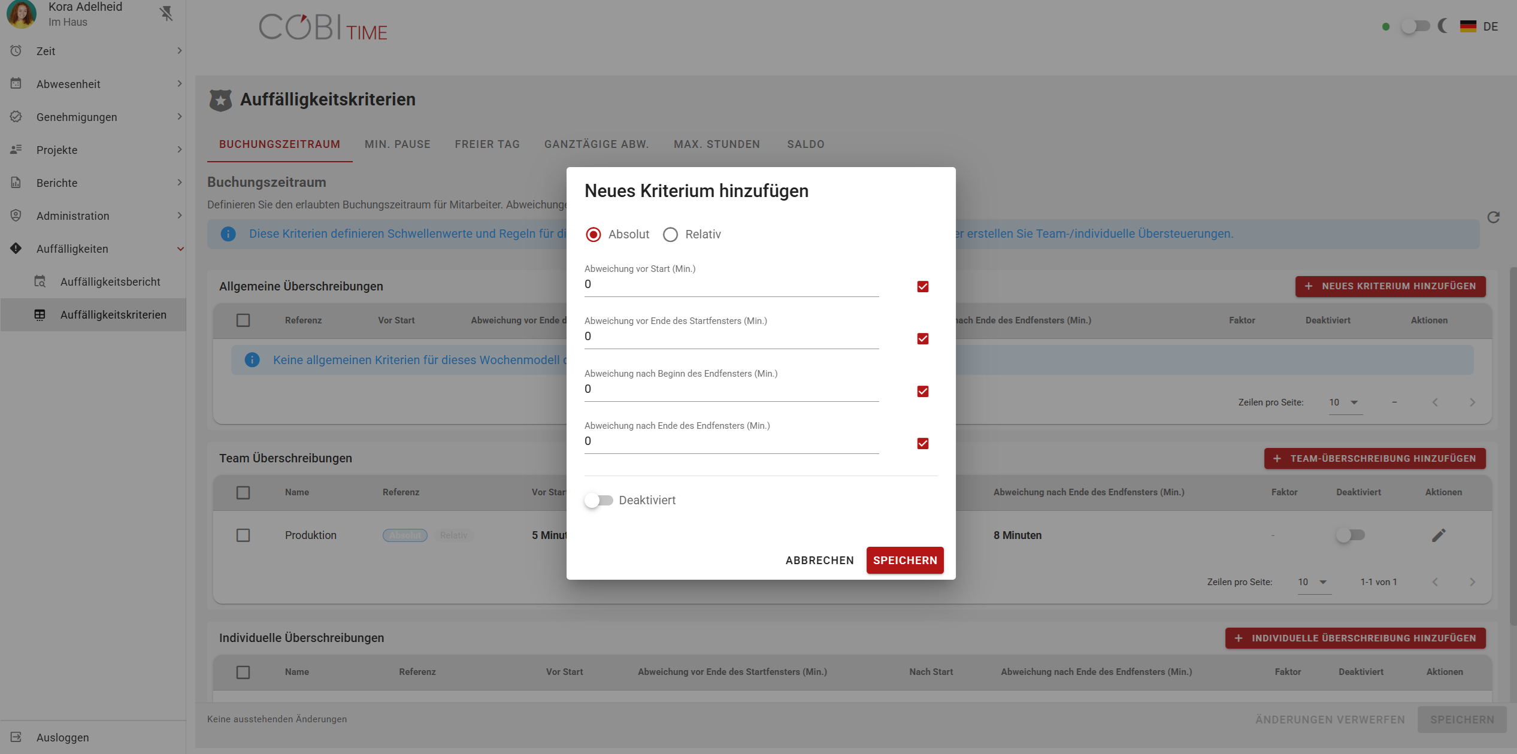1517x754 pixels.
Task: Switch to the Freier Tag tab
Action: pos(488,144)
